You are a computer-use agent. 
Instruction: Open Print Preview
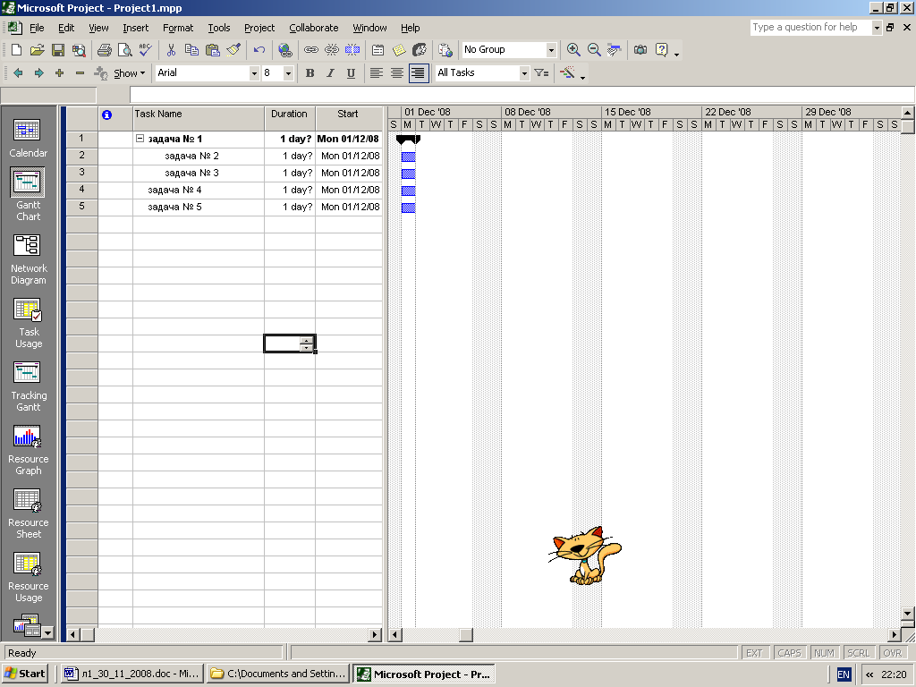(125, 50)
